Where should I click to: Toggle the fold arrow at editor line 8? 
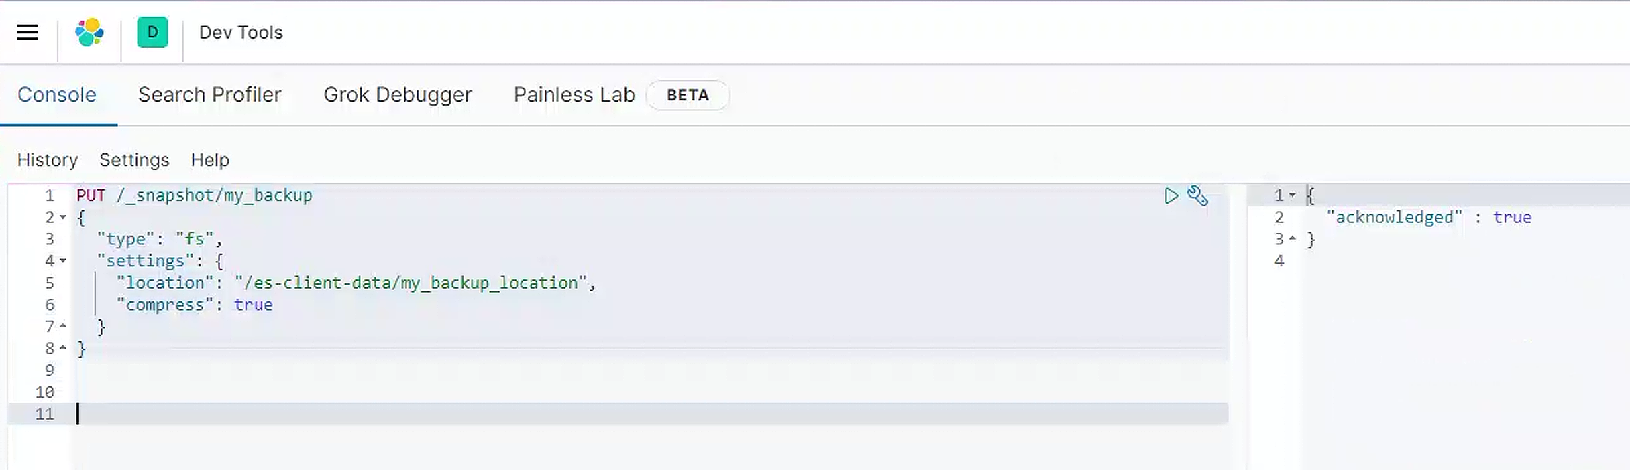[63, 348]
